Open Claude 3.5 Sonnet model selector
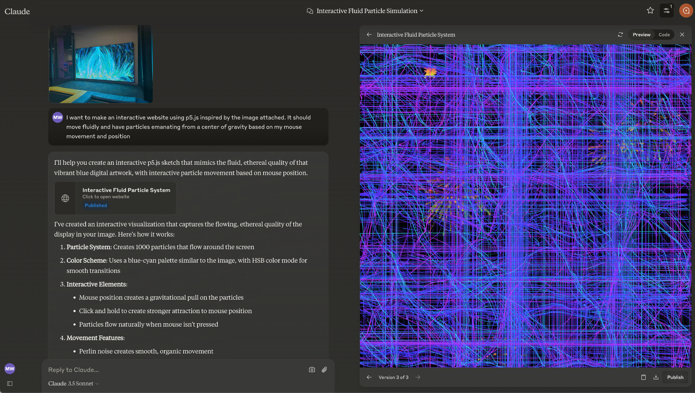This screenshot has width=695, height=393. (x=73, y=384)
